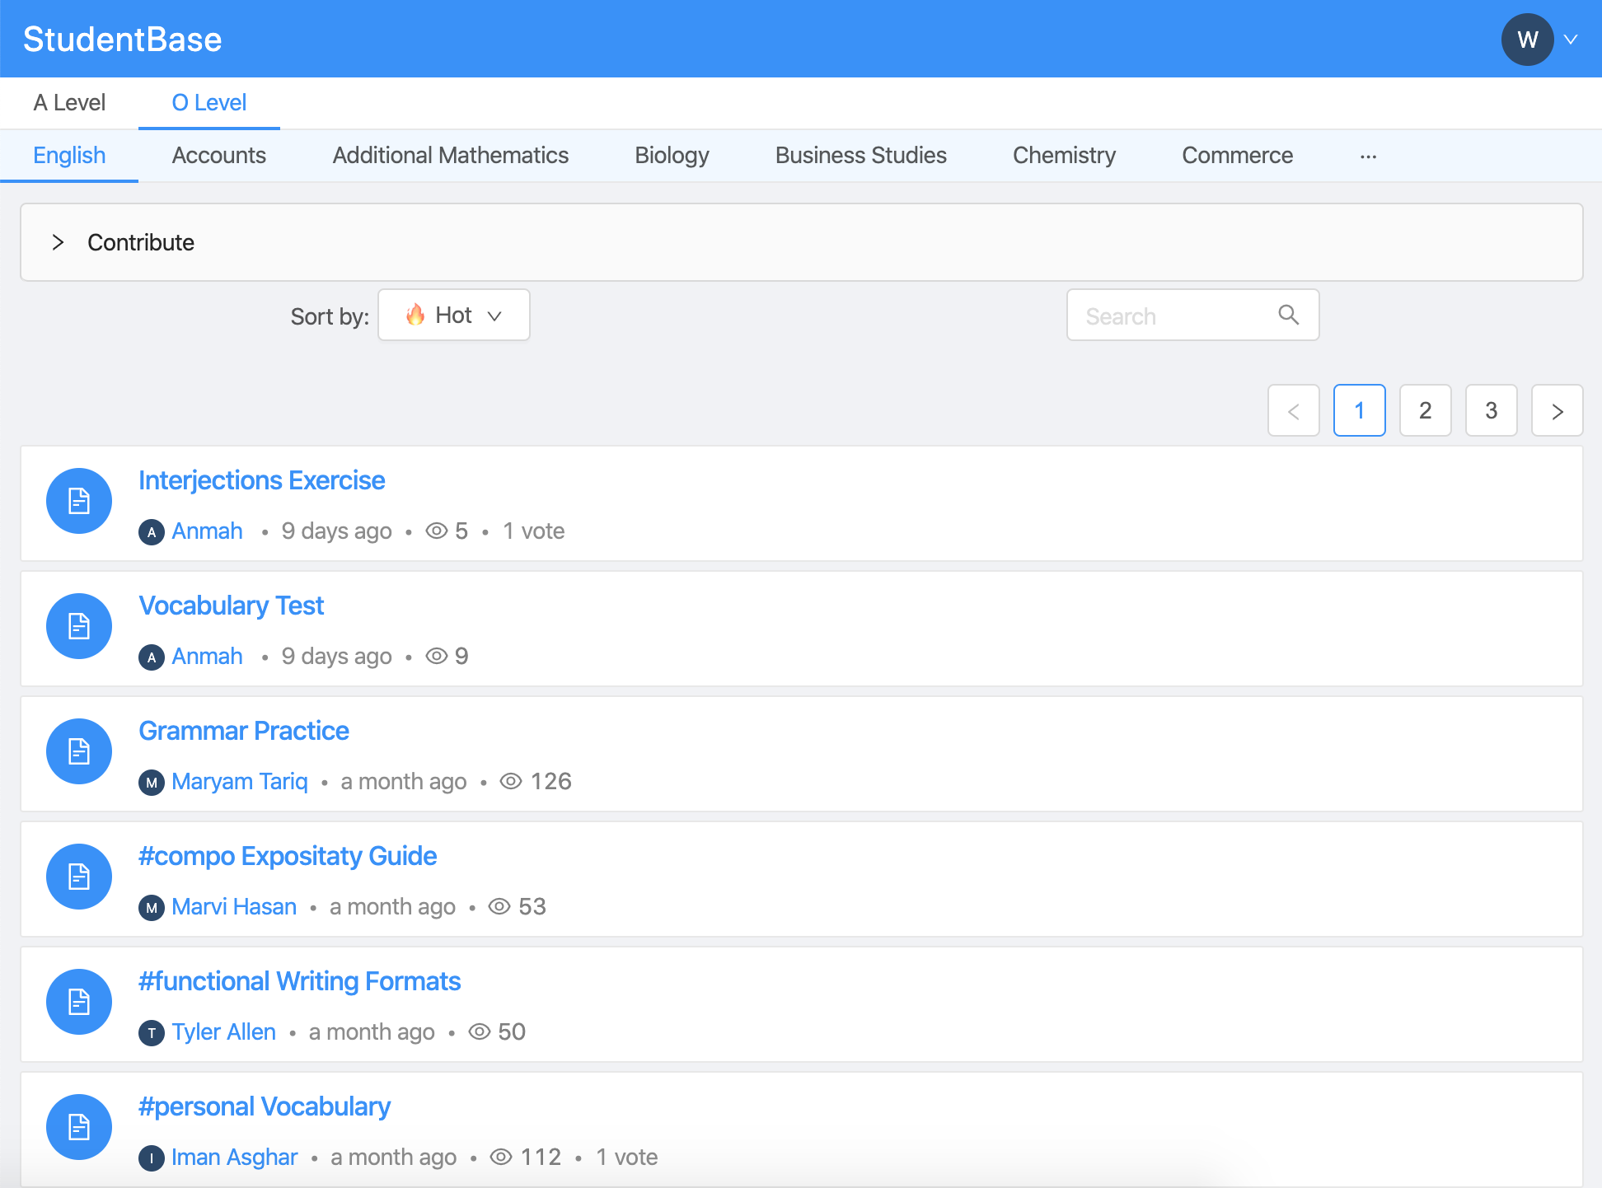Click the W user avatar
1602x1188 pixels.
coord(1527,40)
